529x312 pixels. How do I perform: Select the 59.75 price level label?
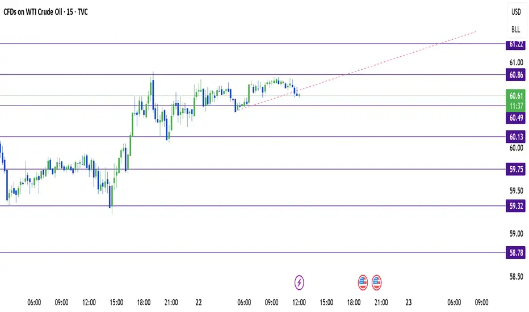click(516, 169)
